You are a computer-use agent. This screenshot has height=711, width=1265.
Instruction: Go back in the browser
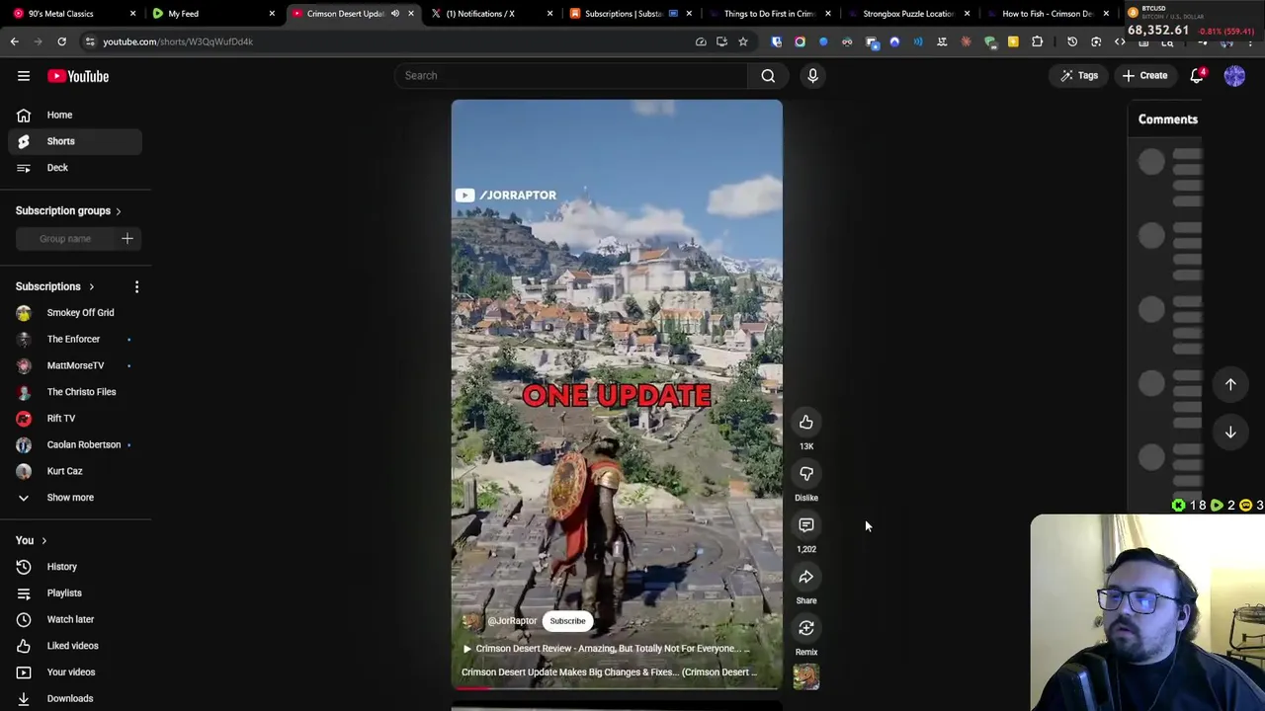(x=14, y=41)
